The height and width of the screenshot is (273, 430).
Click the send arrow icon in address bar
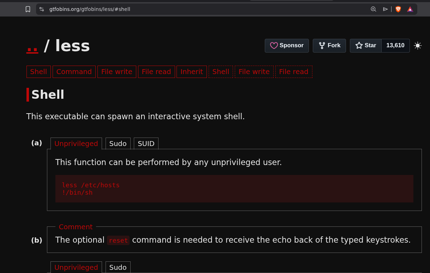pos(385,9)
